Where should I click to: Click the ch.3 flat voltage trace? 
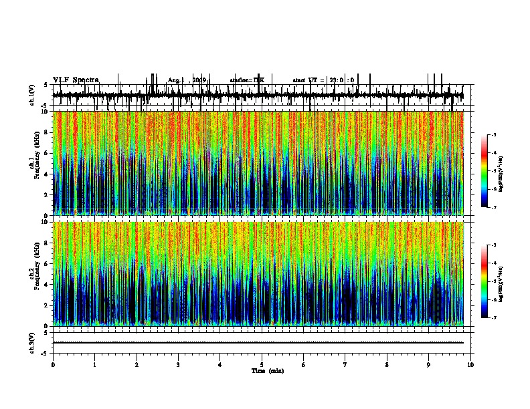click(258, 343)
